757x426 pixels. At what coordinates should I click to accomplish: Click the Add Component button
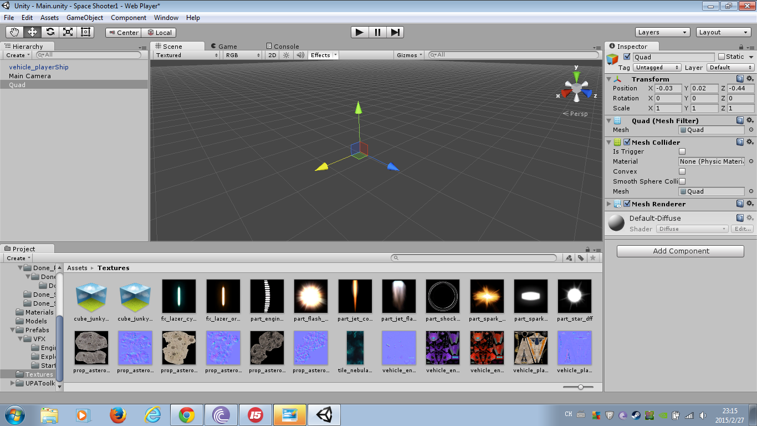pos(680,251)
